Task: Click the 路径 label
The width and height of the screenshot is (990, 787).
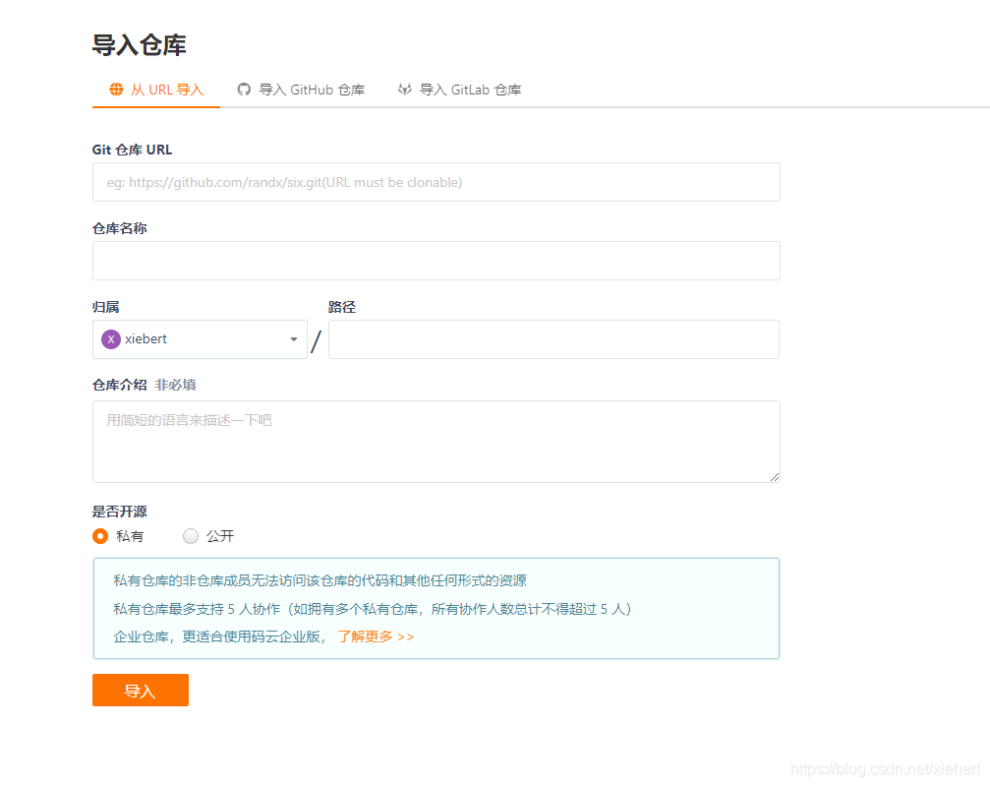Action: (x=342, y=308)
